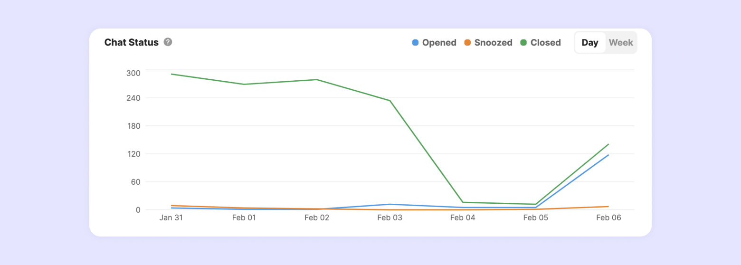Toggle the Snoozed series label in legend
Screen dimensions: 741x265
click(x=493, y=43)
